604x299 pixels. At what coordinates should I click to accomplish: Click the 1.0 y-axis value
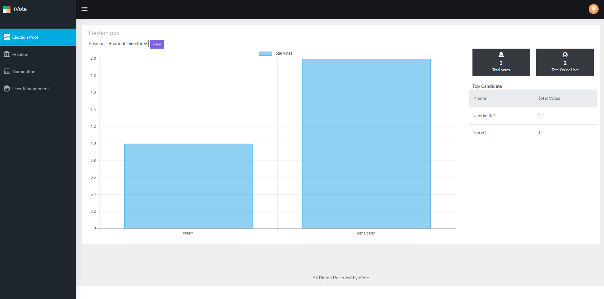tap(93, 143)
